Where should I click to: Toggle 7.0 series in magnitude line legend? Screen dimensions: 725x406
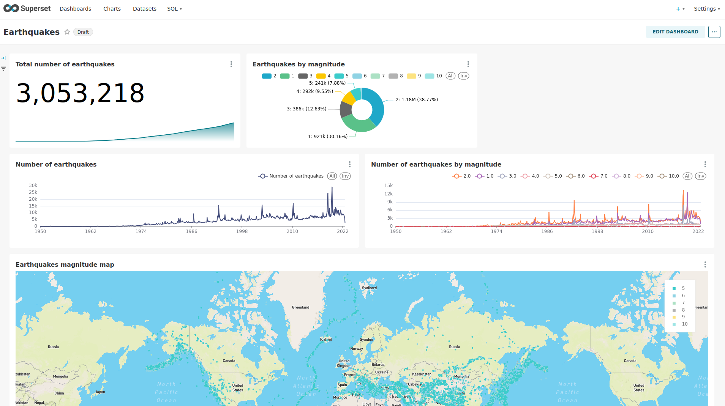pos(598,176)
